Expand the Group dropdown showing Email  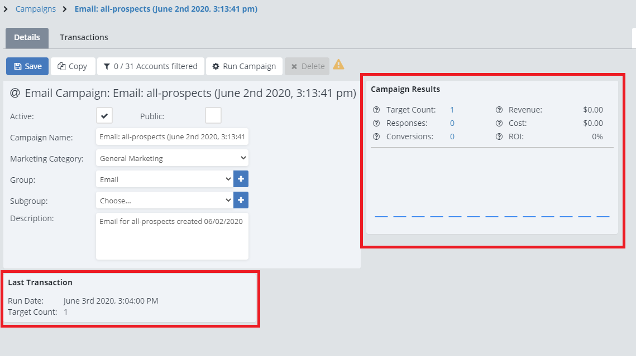[x=164, y=179]
